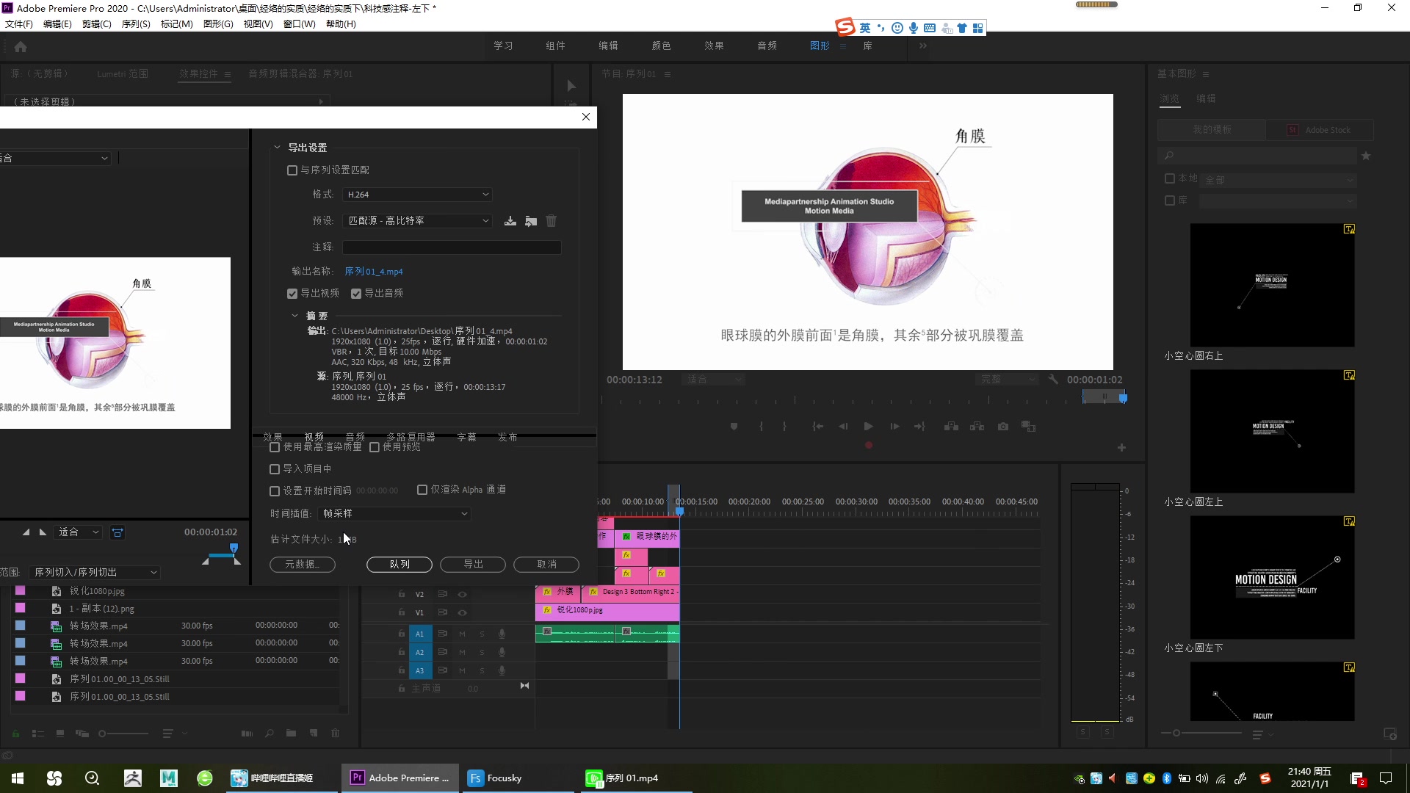This screenshot has height=793, width=1410.
Task: Click the import preset icon
Action: point(530,221)
